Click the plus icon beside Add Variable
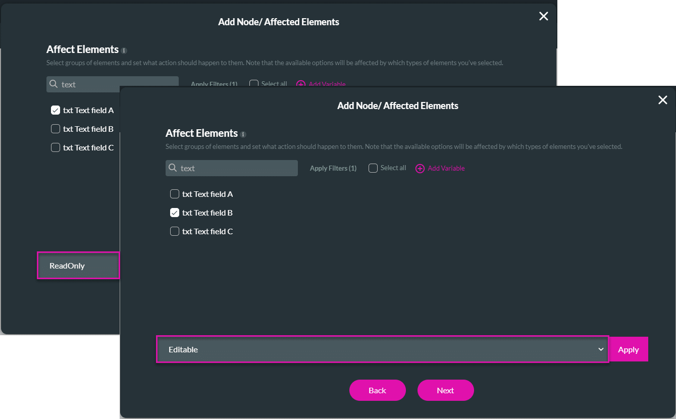 [420, 168]
